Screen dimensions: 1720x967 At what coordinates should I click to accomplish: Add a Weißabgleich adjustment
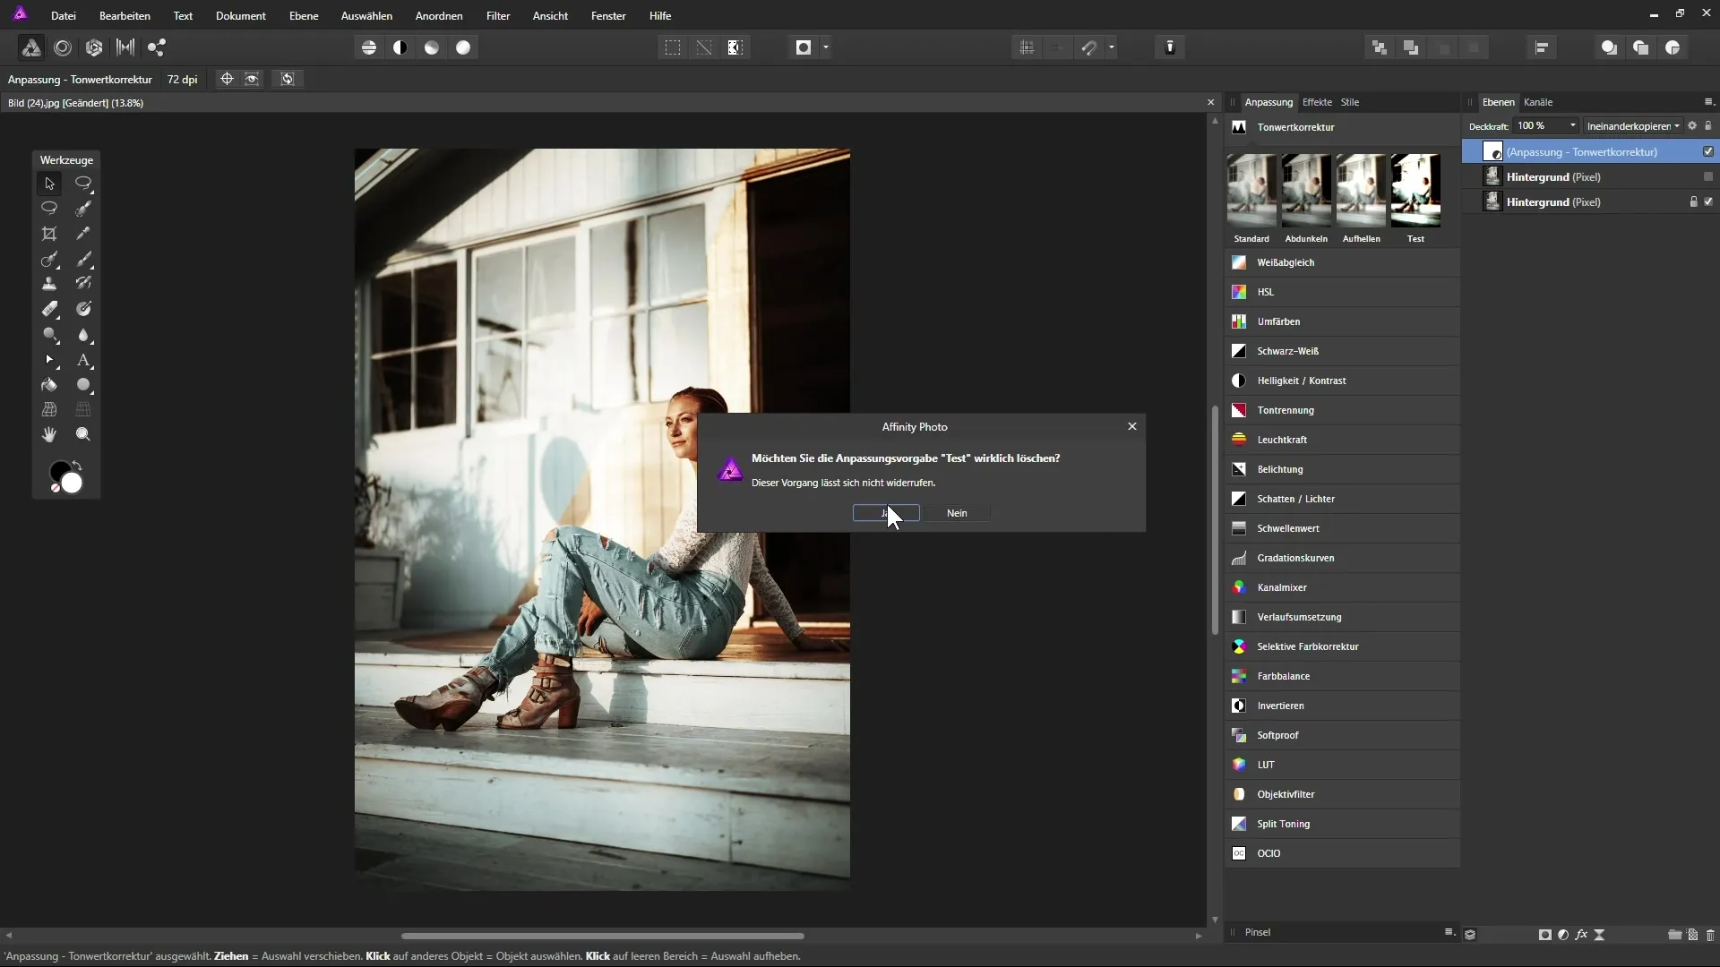pos(1342,262)
